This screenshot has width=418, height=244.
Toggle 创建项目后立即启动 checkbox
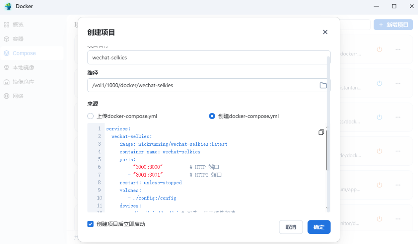tap(90, 224)
